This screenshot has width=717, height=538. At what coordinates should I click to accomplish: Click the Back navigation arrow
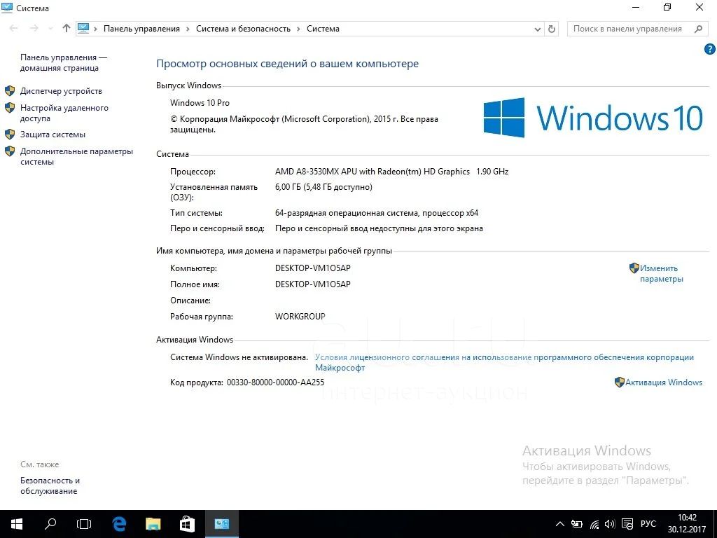click(14, 28)
